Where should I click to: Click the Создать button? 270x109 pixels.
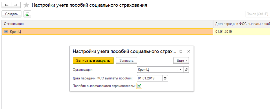tap(11, 14)
